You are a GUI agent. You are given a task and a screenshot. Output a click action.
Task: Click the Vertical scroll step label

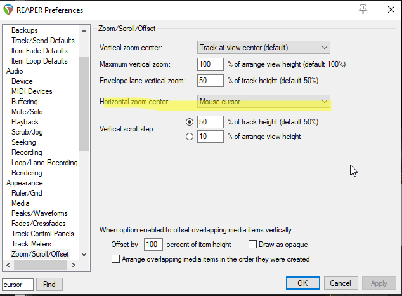[x=127, y=129]
